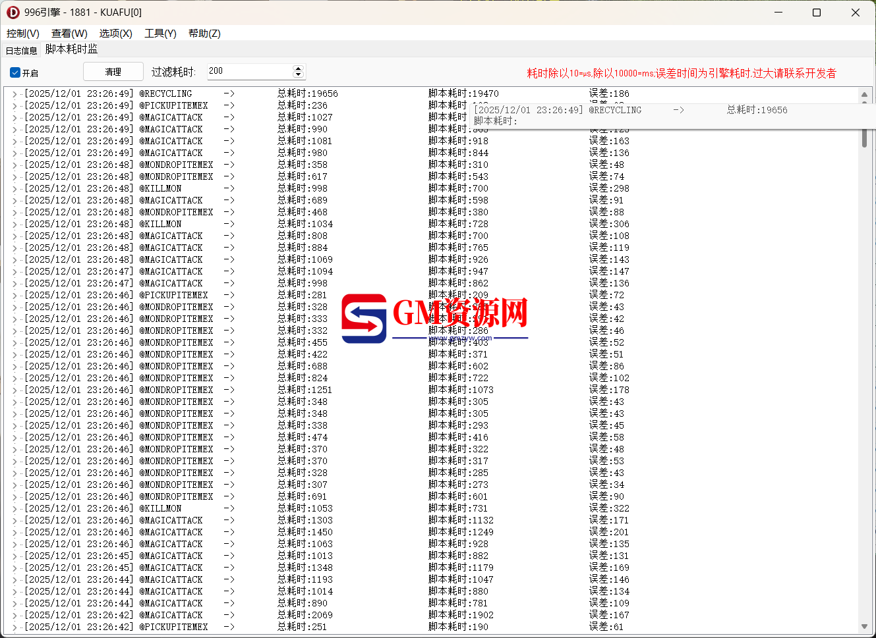The height and width of the screenshot is (638, 876).
Task: Expand the @MAGICATTACK row with 总耗时:2069
Action: click(15, 616)
